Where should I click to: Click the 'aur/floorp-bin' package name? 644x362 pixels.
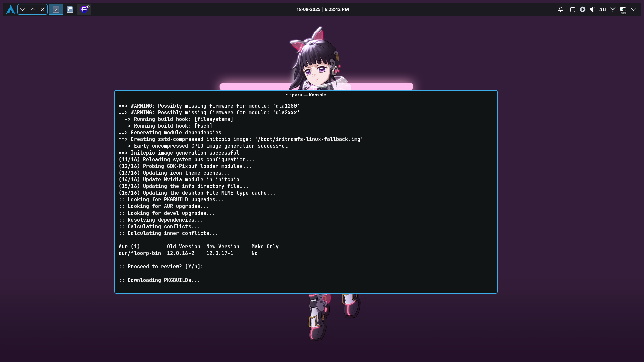click(x=140, y=253)
